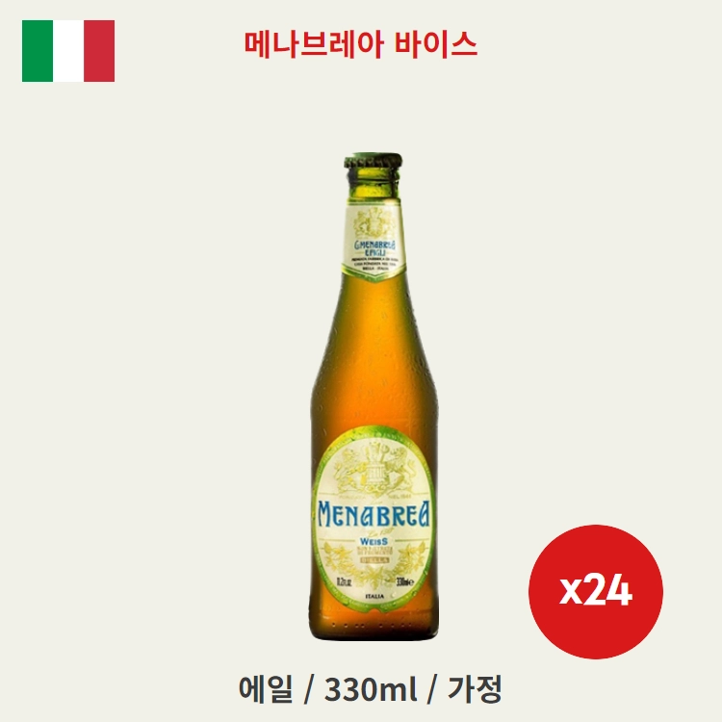
Task: Open the 메나브레아 바이스 product title
Action: pos(361,44)
